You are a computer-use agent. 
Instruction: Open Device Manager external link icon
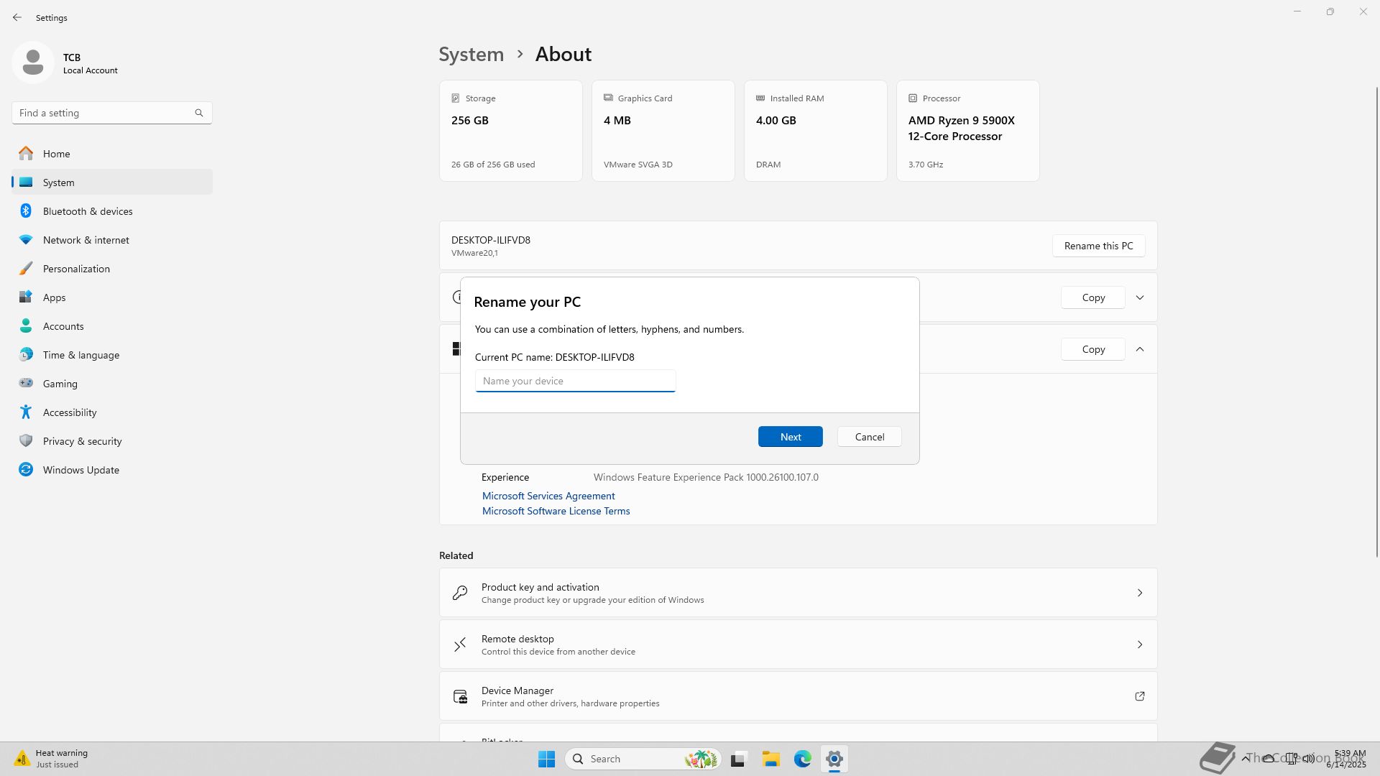tap(1139, 696)
